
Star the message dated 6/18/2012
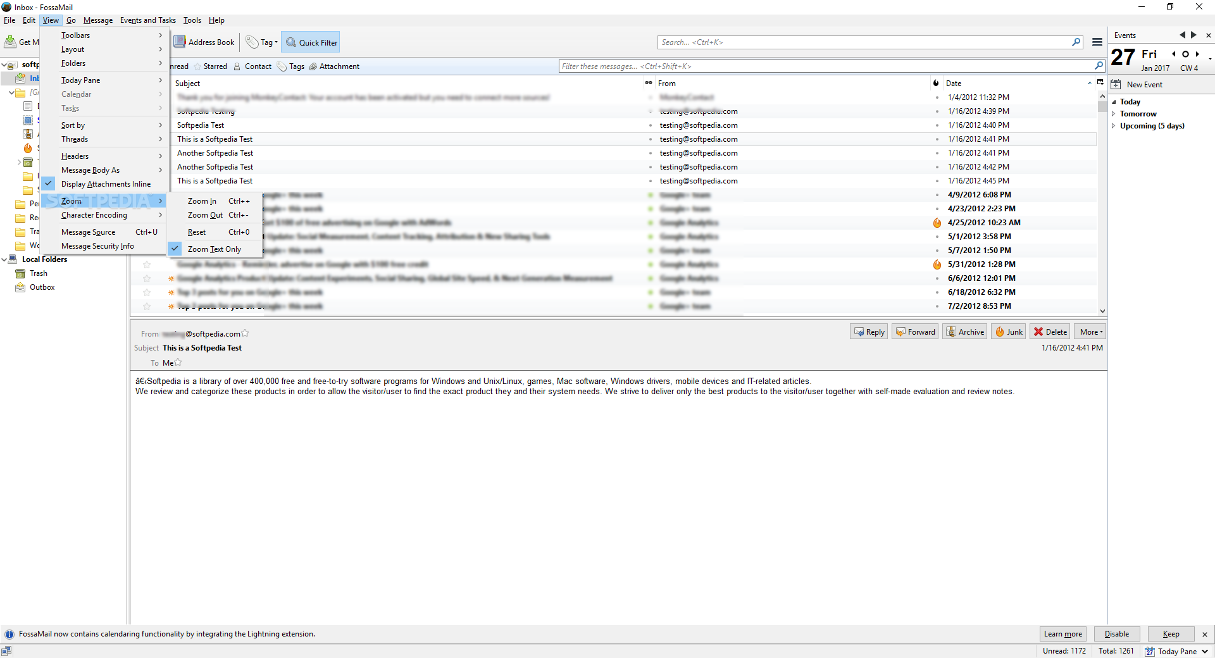tap(147, 292)
